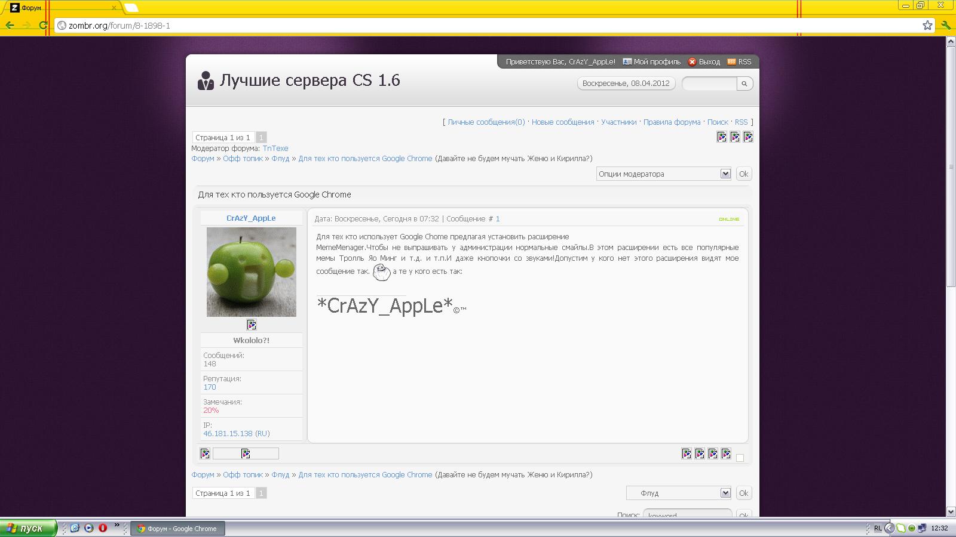
Task: Expand the Опции модератора dropdown
Action: point(663,174)
